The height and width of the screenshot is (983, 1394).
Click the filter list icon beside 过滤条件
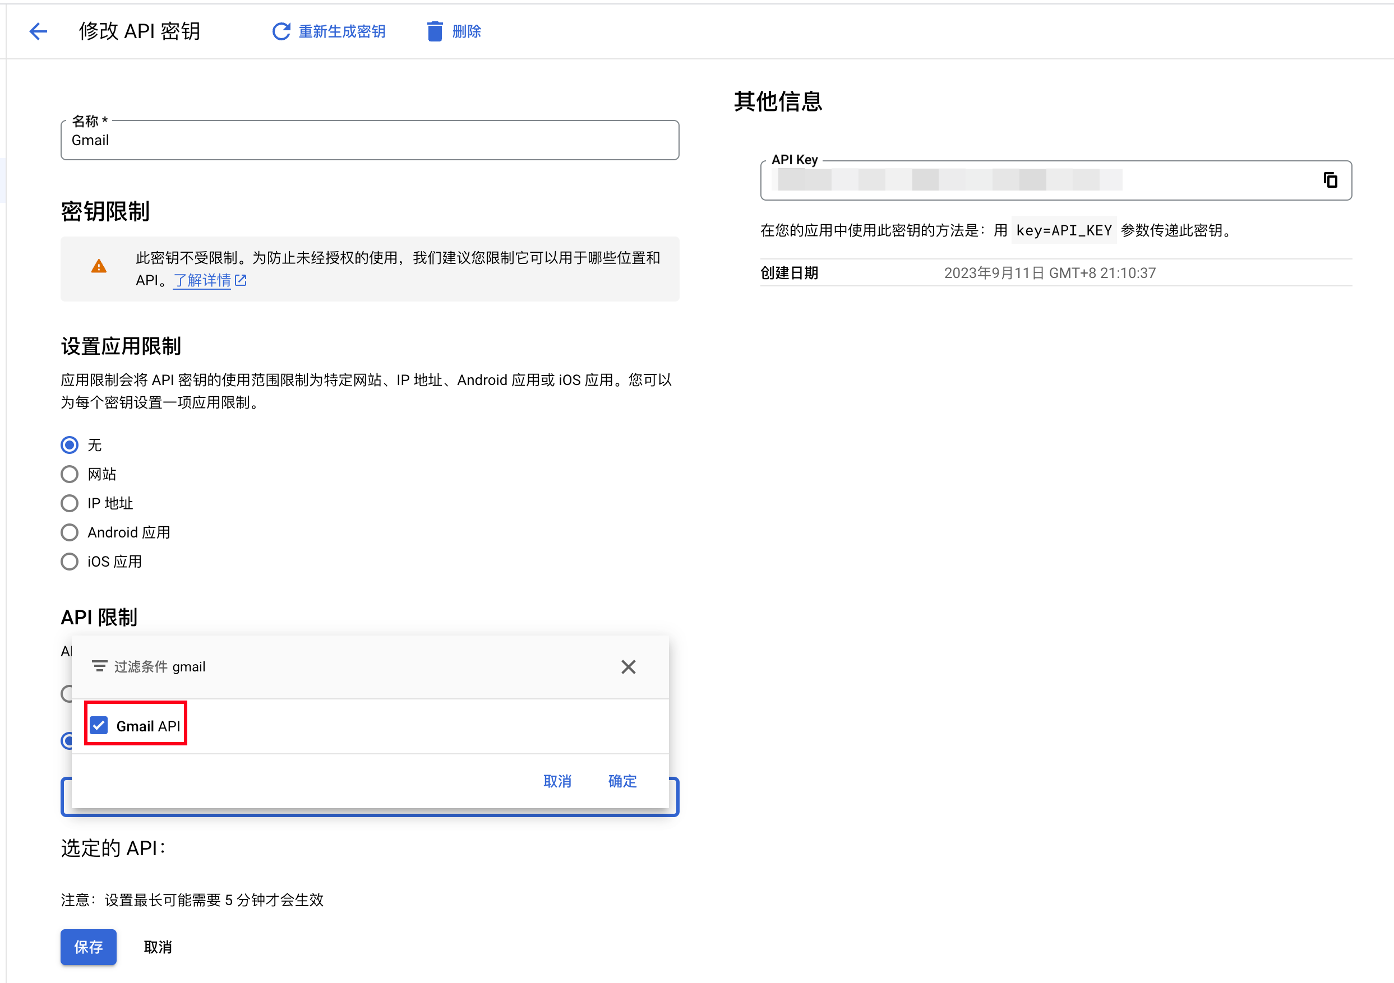tap(99, 666)
